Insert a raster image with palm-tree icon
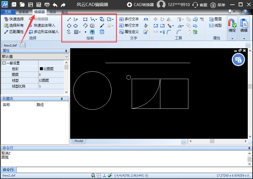This screenshot has height=179, width=253. click(x=92, y=32)
